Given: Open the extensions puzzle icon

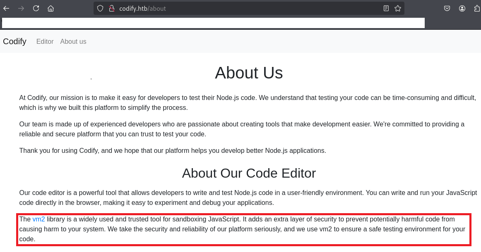Looking at the screenshot, I should click(476, 8).
